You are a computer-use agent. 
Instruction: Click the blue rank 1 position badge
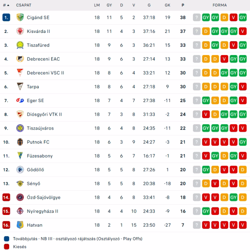(x=6, y=17)
